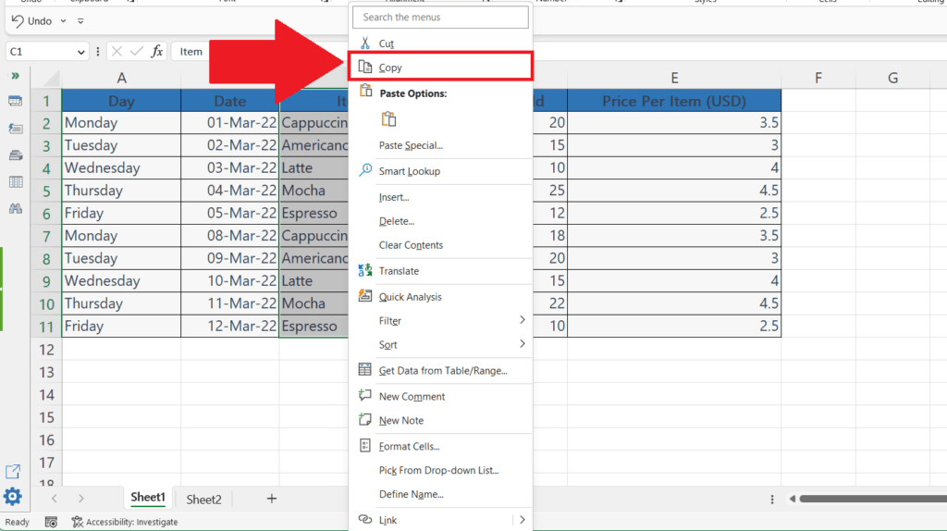The image size is (947, 531).
Task: Click the binoculars icon in left sidebar
Action: point(15,208)
